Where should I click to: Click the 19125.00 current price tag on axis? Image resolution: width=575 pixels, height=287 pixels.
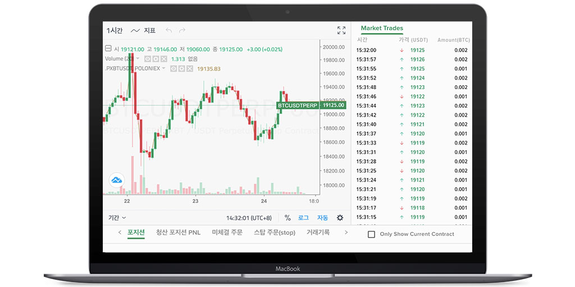(x=334, y=105)
